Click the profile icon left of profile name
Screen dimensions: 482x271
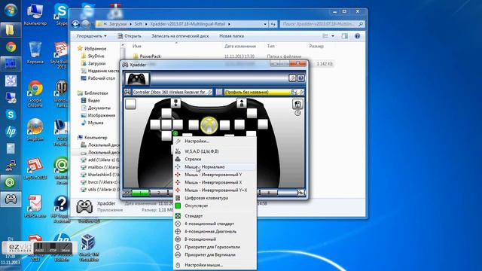point(219,92)
